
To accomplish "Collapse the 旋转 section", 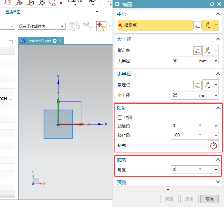I will [x=218, y=159].
